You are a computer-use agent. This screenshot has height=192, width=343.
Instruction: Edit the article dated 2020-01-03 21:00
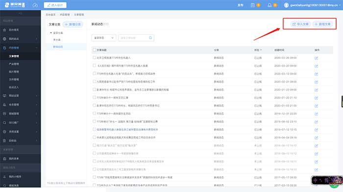[316, 106]
